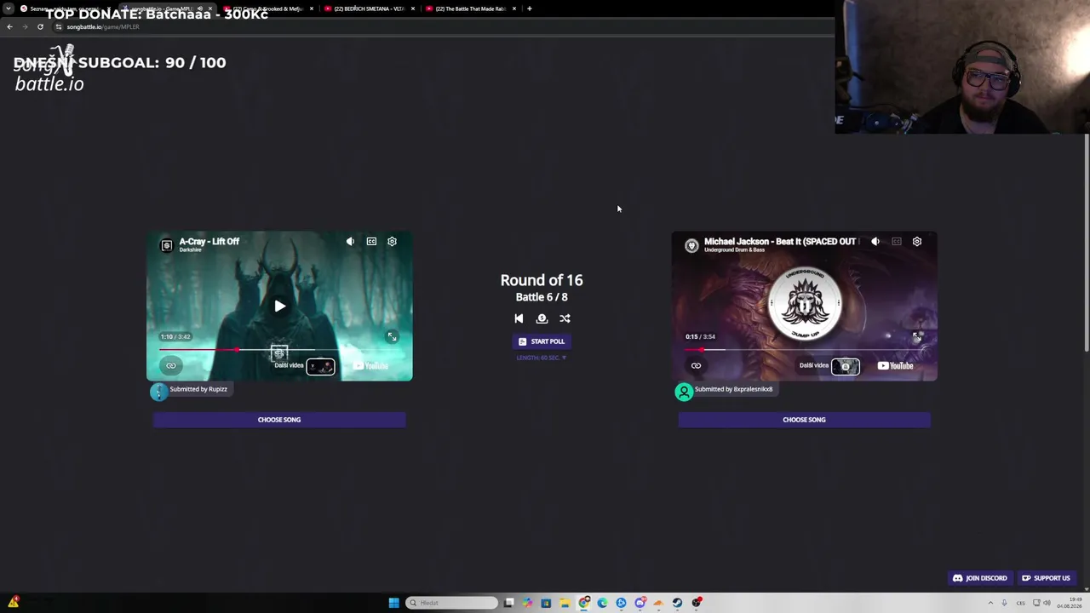Open Underground Drum & Bass channel avatar

click(x=691, y=245)
